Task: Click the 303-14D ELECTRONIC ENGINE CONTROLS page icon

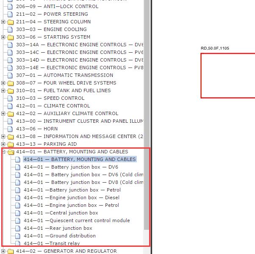Action: [x=10, y=60]
